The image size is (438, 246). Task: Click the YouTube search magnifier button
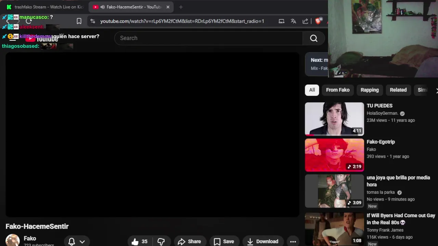coord(314,38)
